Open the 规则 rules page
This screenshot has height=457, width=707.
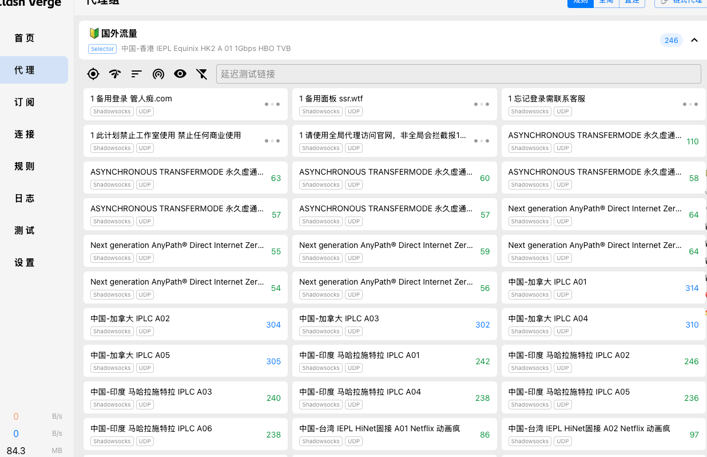pos(25,166)
